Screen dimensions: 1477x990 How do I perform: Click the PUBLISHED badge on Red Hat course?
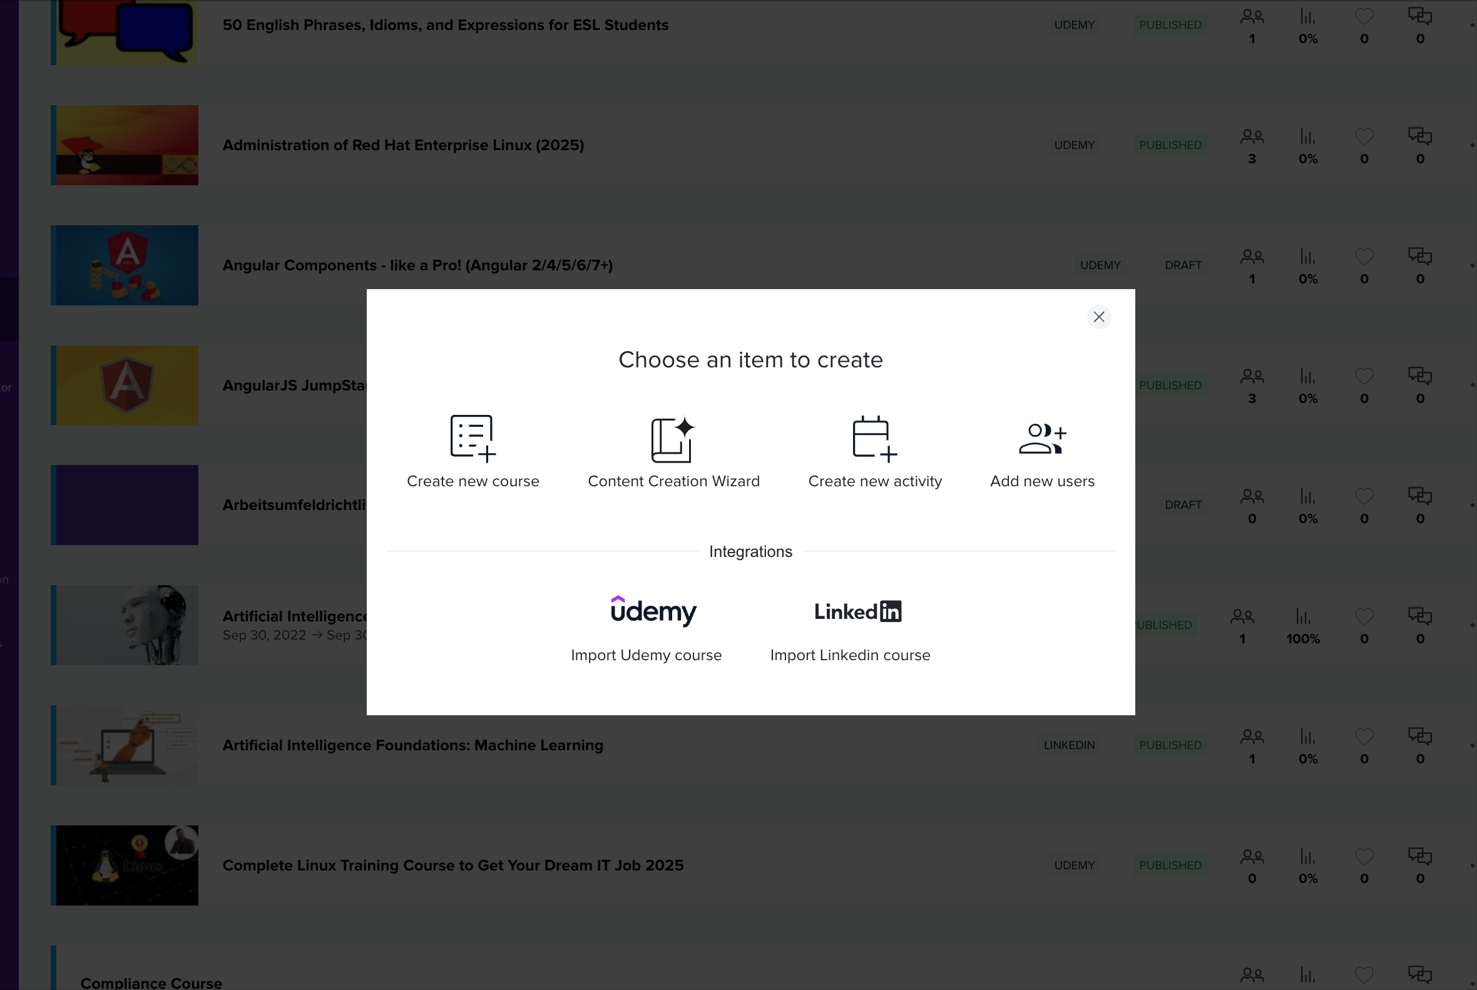click(1170, 145)
